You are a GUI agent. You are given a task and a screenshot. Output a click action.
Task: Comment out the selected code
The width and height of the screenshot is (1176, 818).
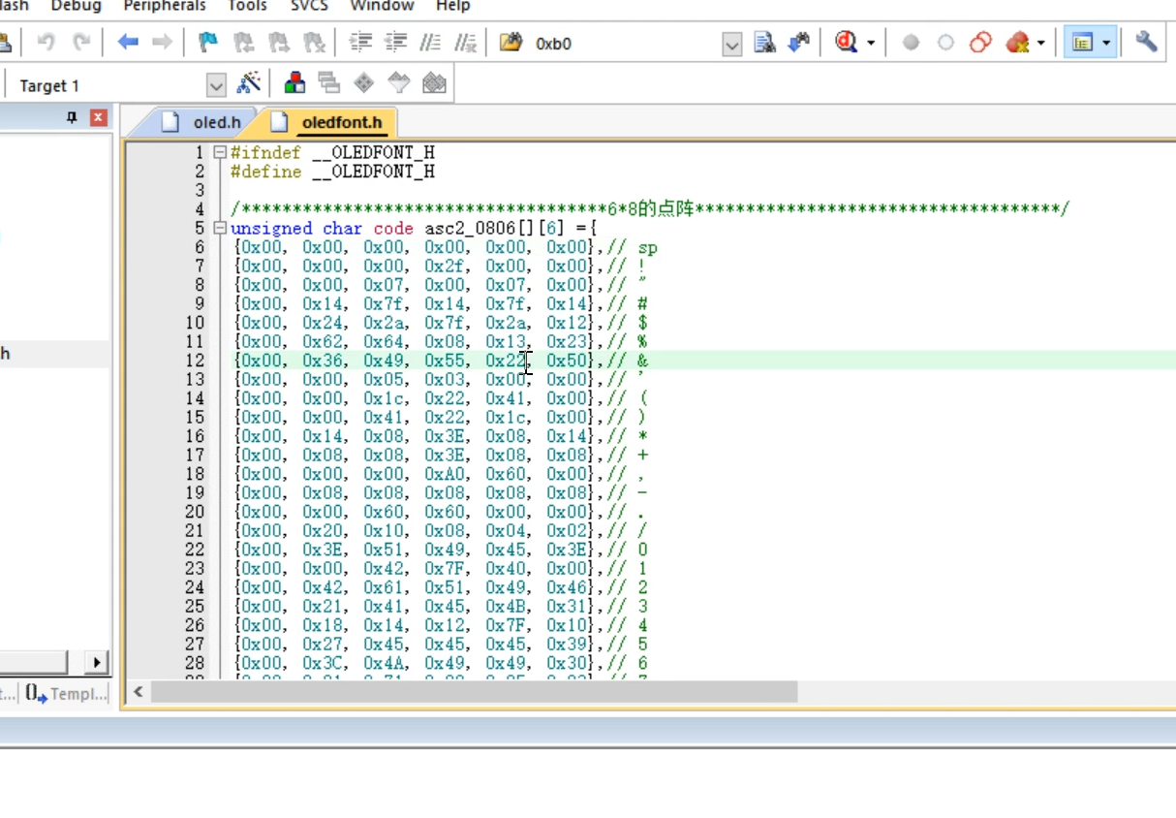coord(430,43)
